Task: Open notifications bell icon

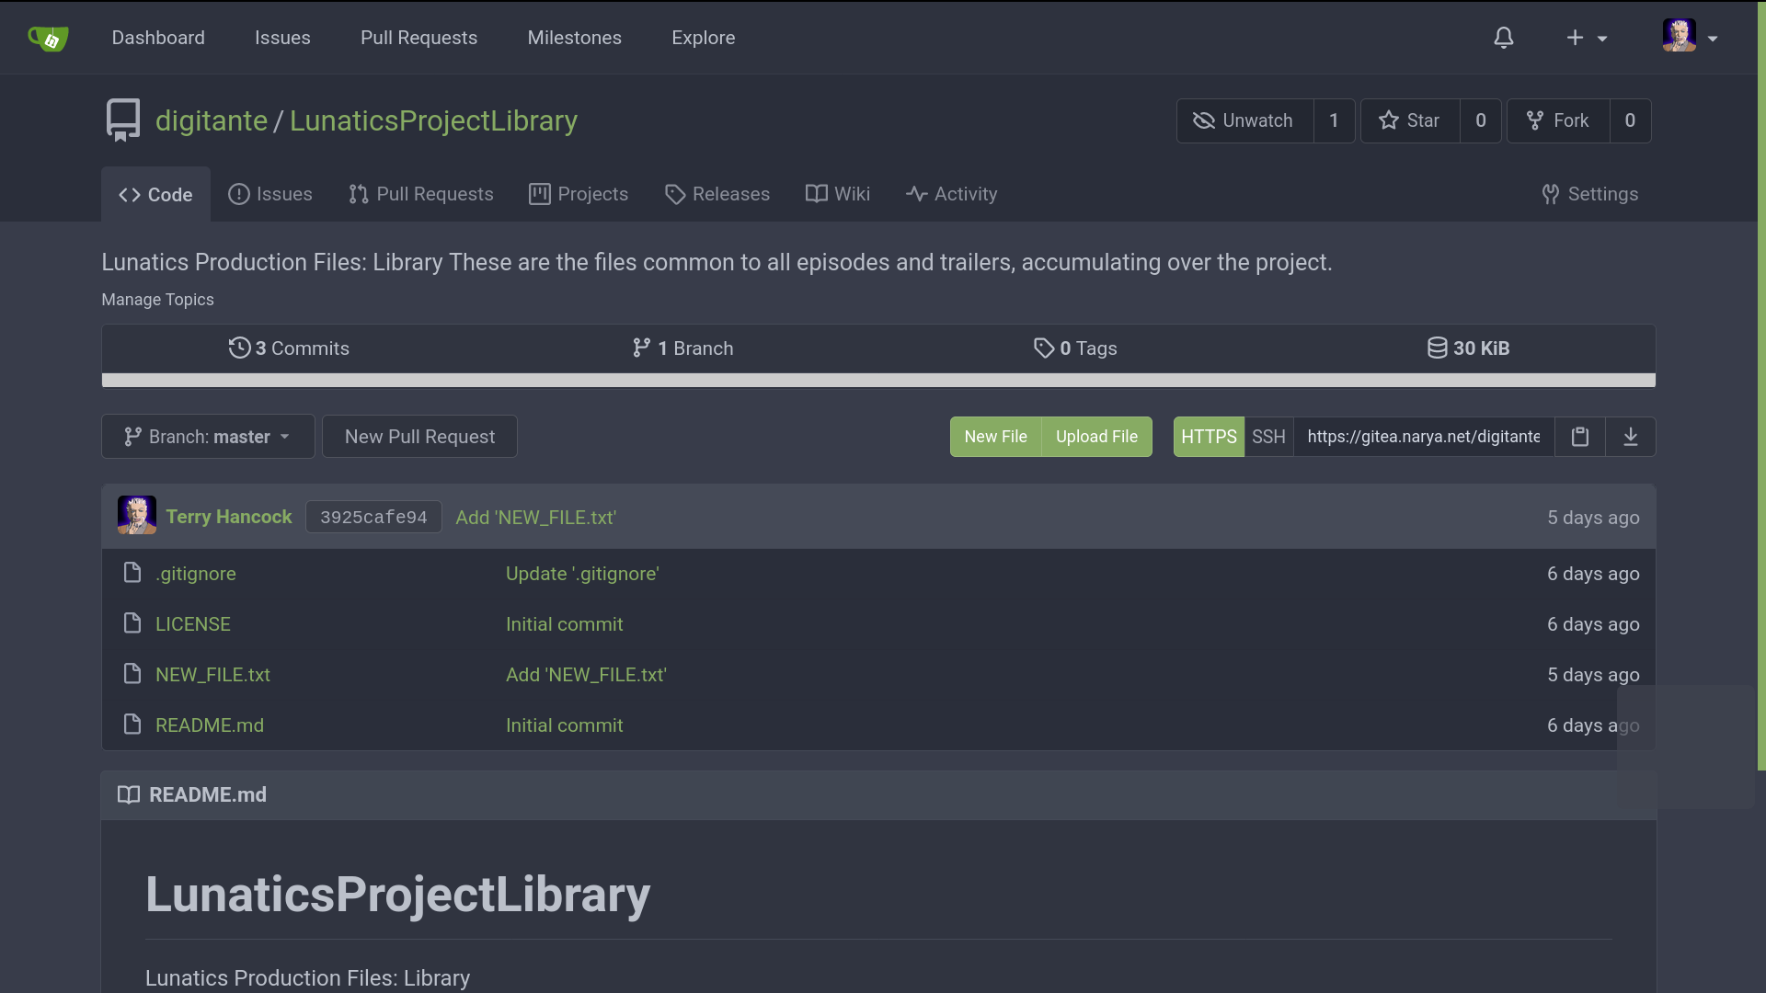Action: click(x=1504, y=38)
